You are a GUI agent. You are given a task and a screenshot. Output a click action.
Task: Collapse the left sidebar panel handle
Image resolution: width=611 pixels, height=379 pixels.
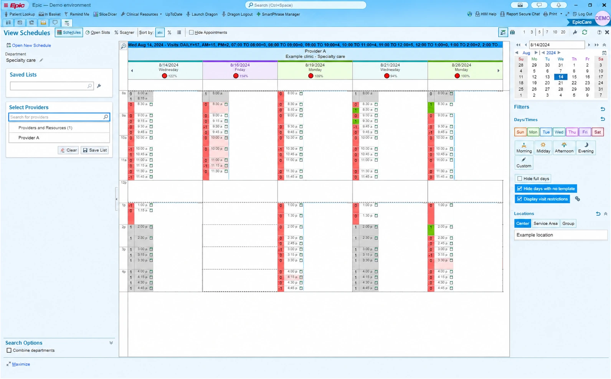116,199
